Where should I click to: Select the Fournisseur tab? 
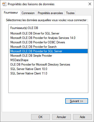click(11, 13)
